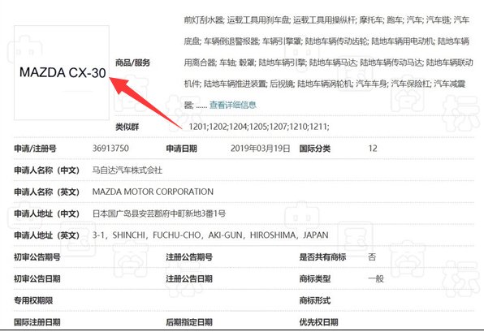Select applicant name 马自达汽车株式会社
484x332 pixels.
pos(127,170)
